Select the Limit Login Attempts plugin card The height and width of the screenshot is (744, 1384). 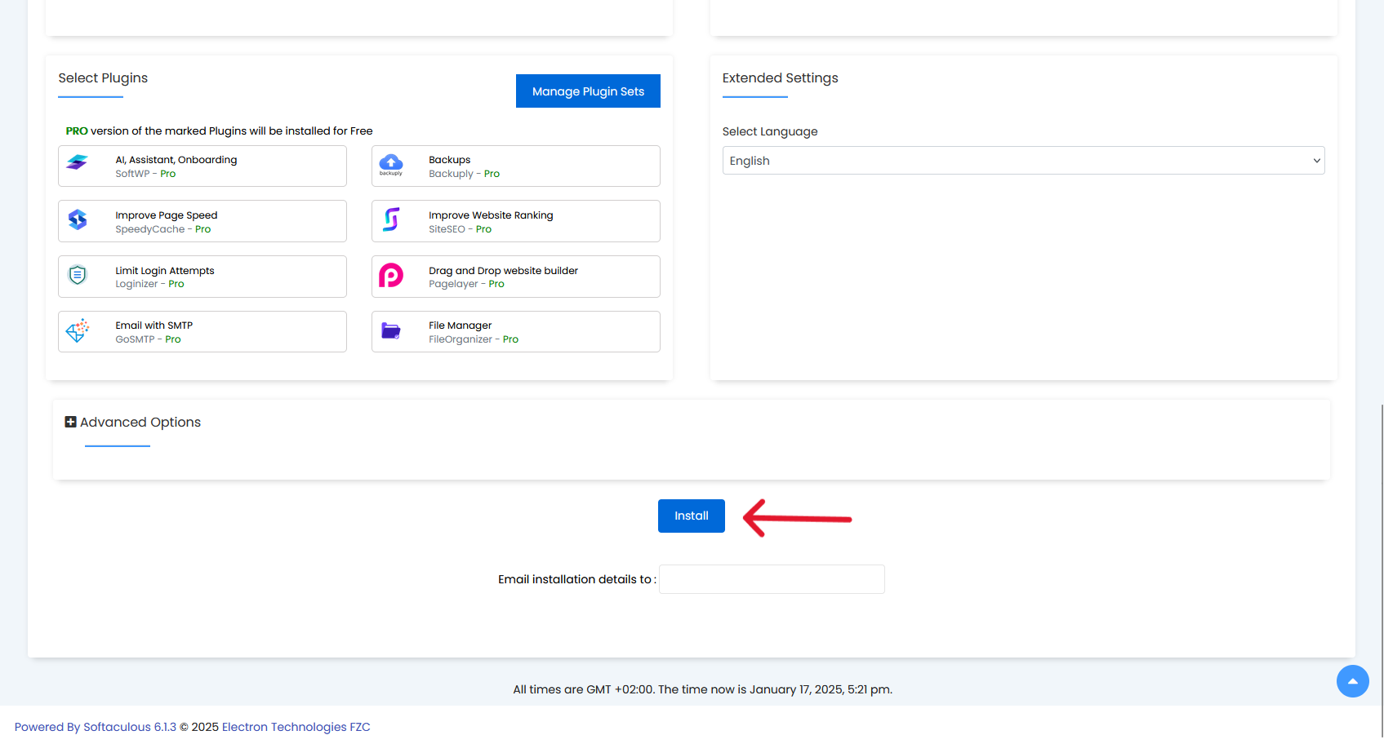pos(202,277)
